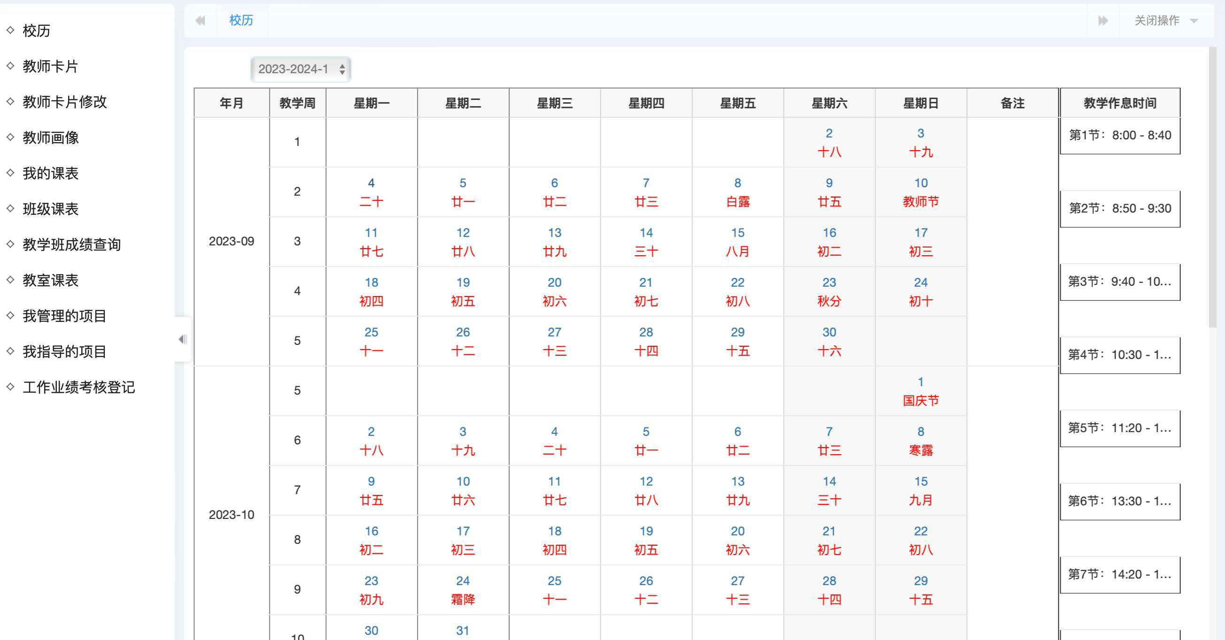Open 工作业绩考核登记 menu item
This screenshot has height=640, width=1225.
pos(79,387)
